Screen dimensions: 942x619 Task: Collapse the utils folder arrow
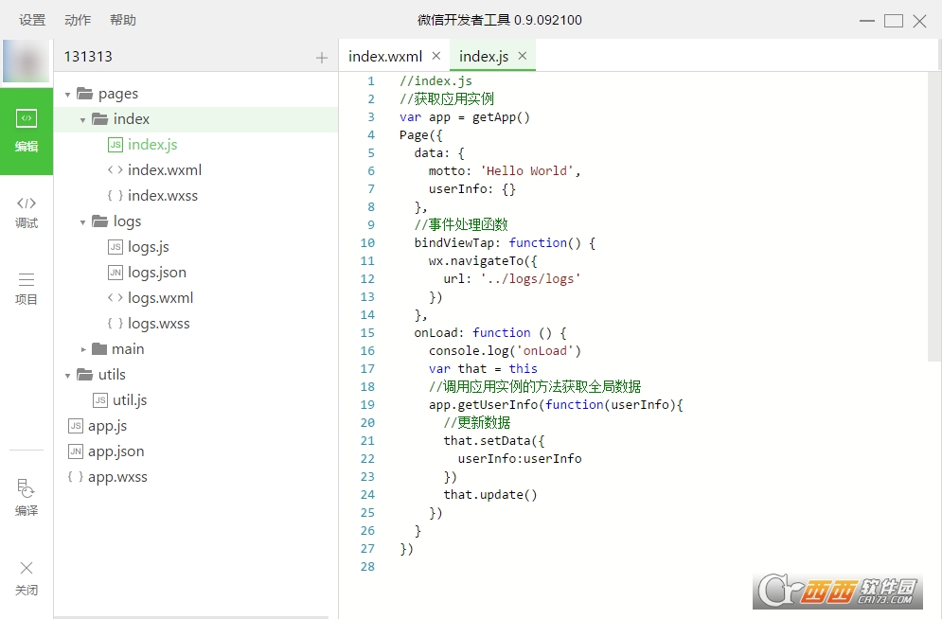pos(68,376)
